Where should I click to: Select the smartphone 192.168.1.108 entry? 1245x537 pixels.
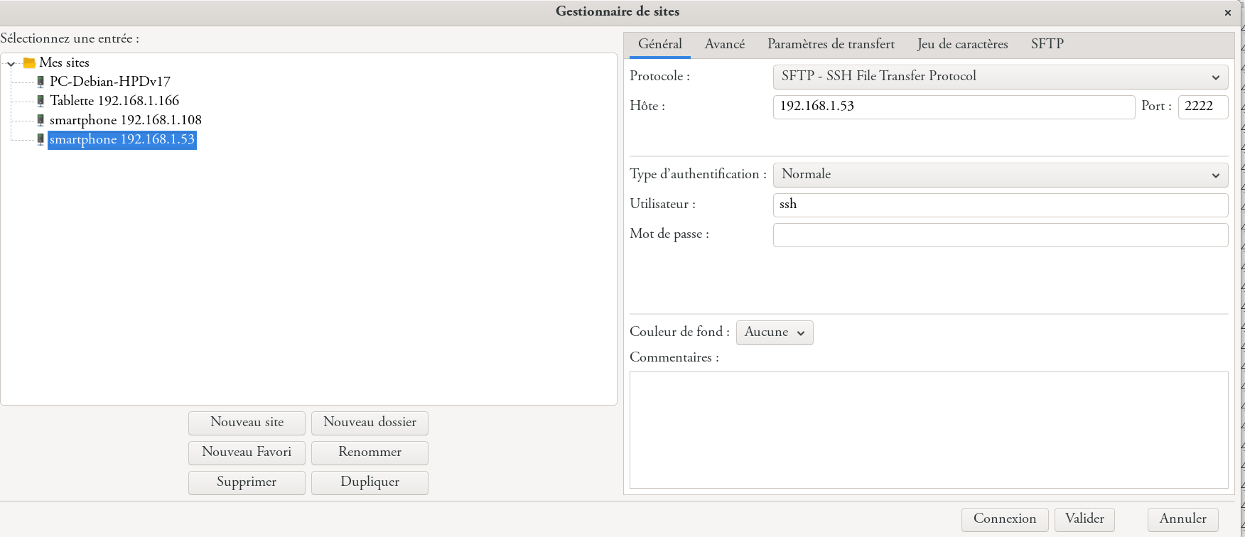[x=126, y=120]
